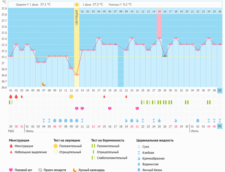Screen dimensions: 225x172
Task: Click the intercourse heart on cycle day 24
Action: click(137, 108)
